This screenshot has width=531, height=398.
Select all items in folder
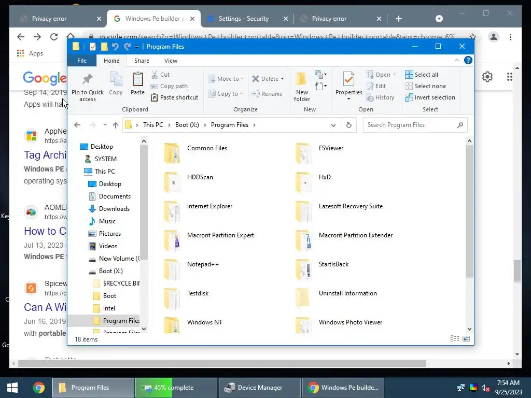(422, 75)
